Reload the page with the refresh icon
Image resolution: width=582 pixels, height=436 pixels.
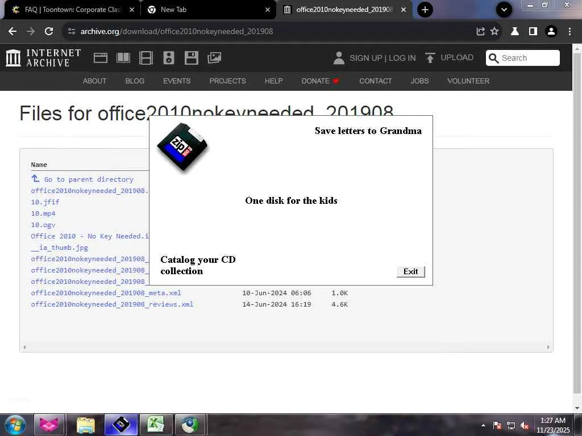[x=49, y=32]
